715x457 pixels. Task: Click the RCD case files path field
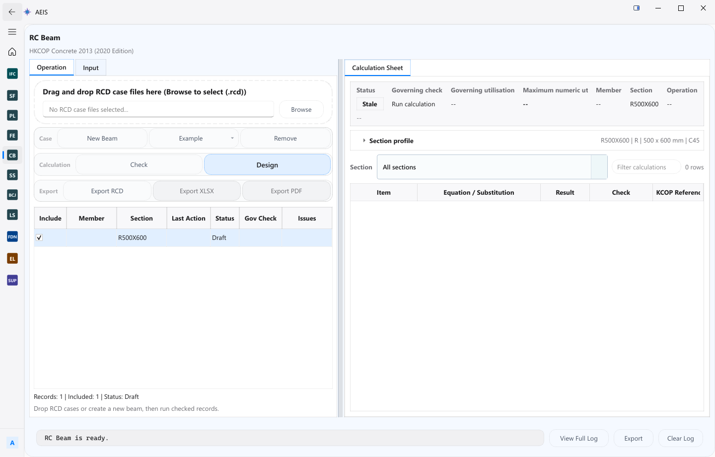(x=158, y=109)
